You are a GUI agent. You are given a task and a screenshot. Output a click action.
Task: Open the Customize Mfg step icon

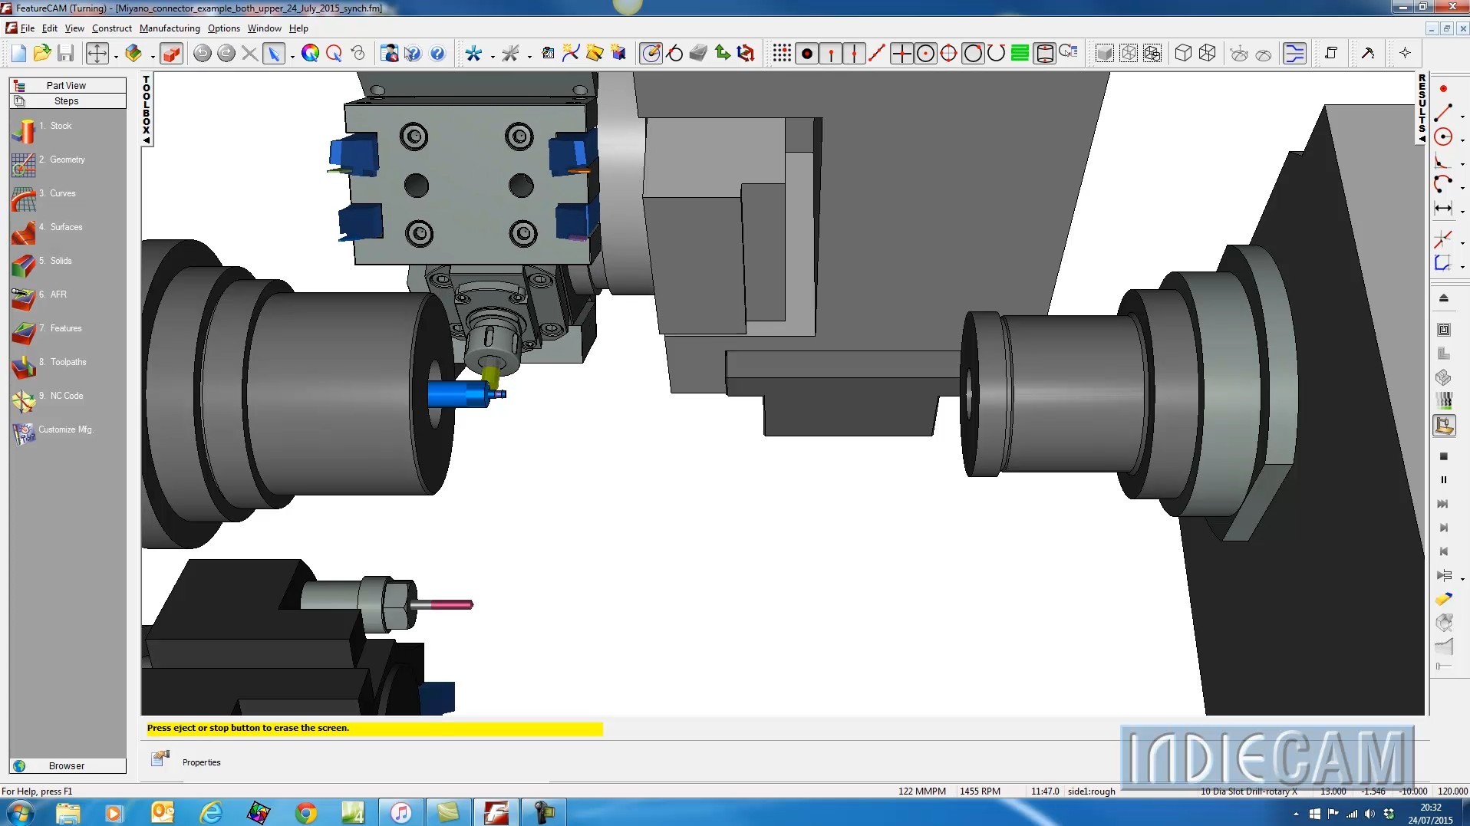pos(24,434)
